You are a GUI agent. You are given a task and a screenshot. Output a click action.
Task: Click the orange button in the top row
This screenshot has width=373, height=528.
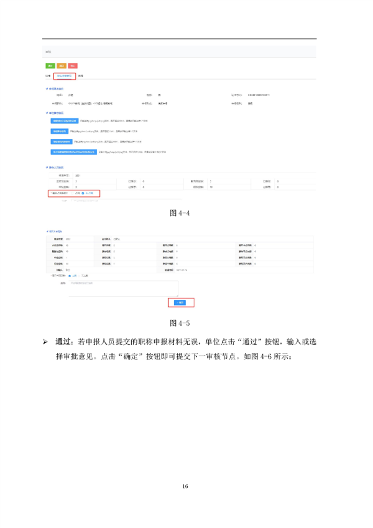pos(62,65)
